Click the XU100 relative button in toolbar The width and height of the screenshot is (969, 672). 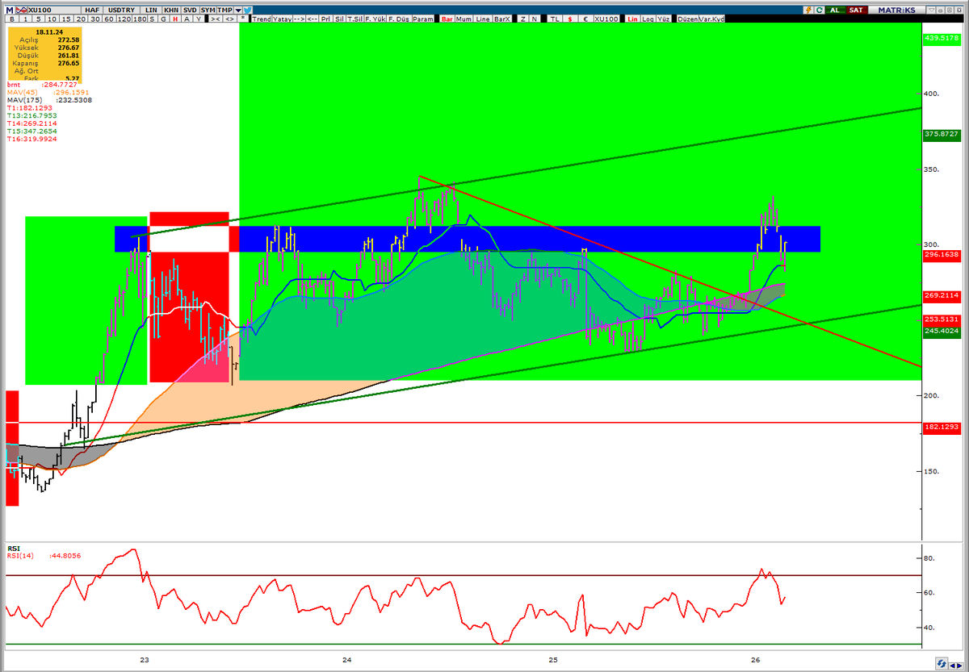pos(606,19)
